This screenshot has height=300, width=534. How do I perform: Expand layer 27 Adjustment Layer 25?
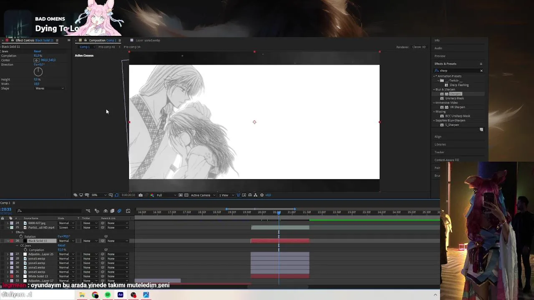tap(8, 254)
